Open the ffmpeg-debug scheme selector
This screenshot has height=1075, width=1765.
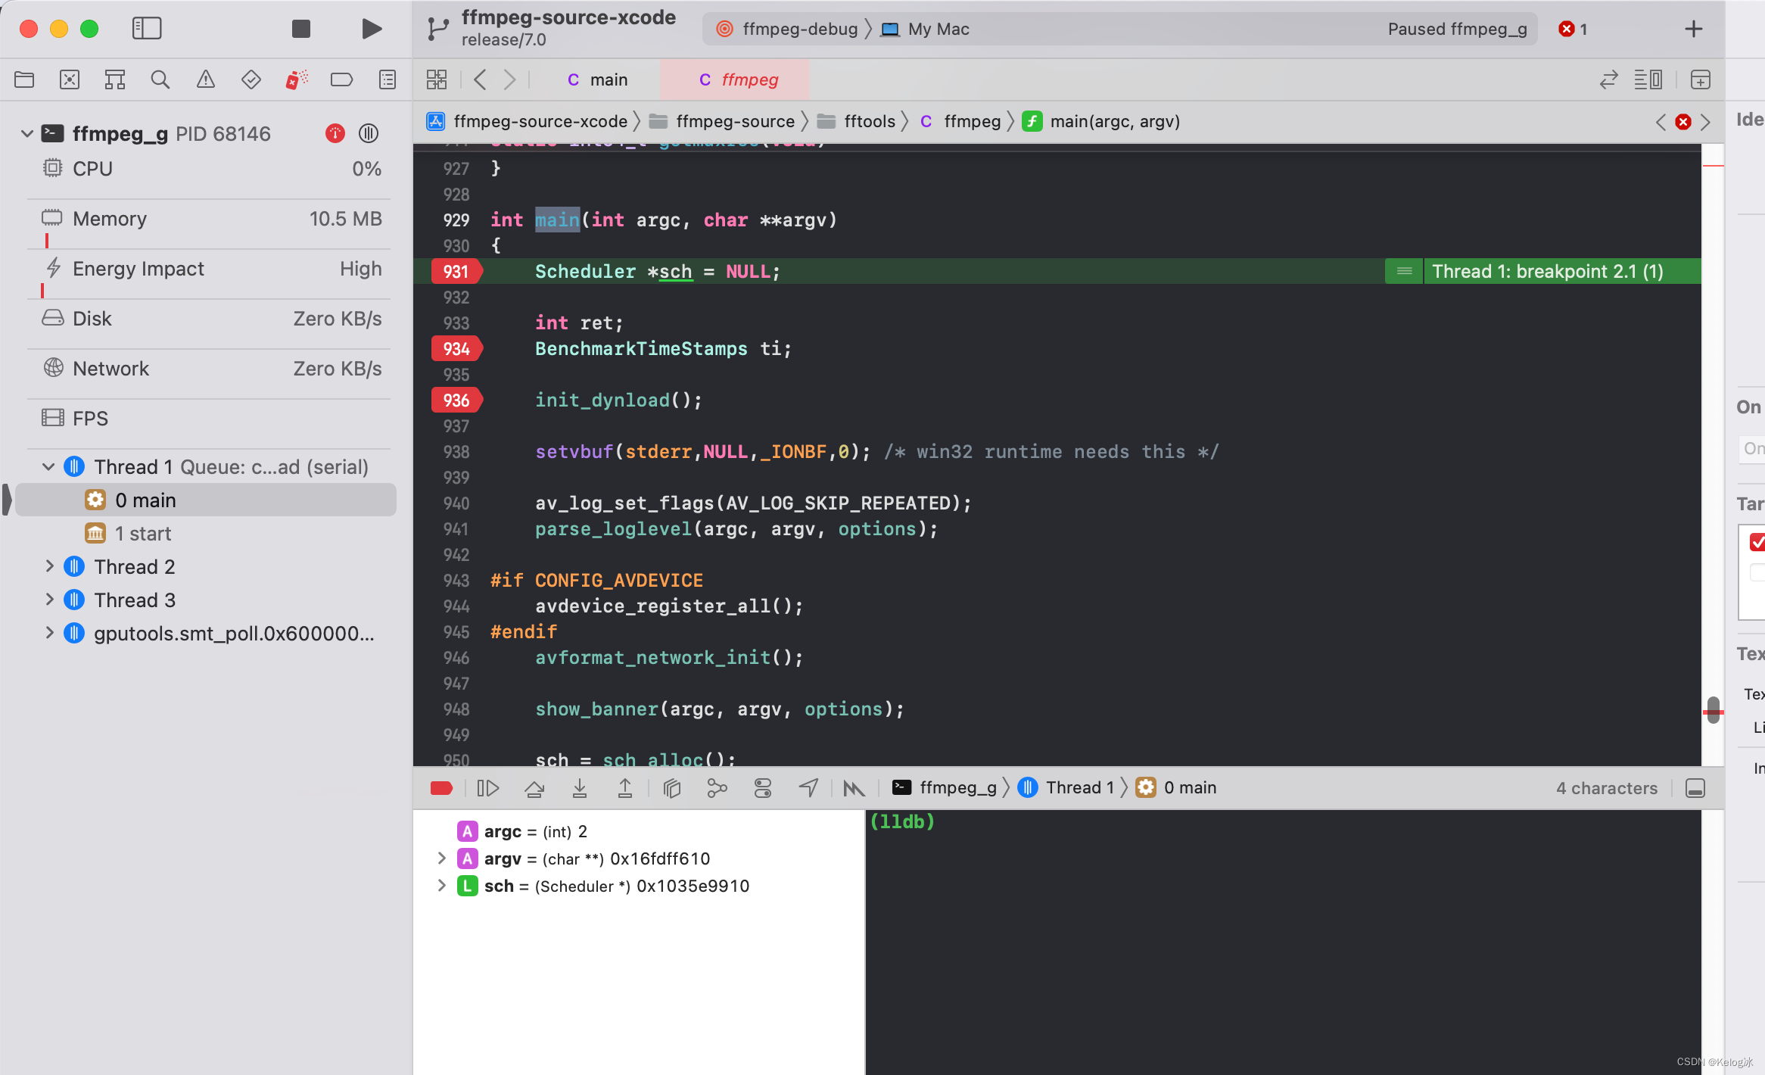point(787,29)
